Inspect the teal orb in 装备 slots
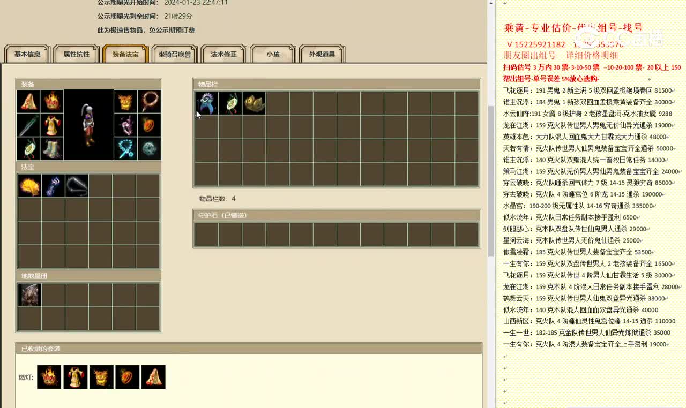The height and width of the screenshot is (408, 686). (149, 148)
